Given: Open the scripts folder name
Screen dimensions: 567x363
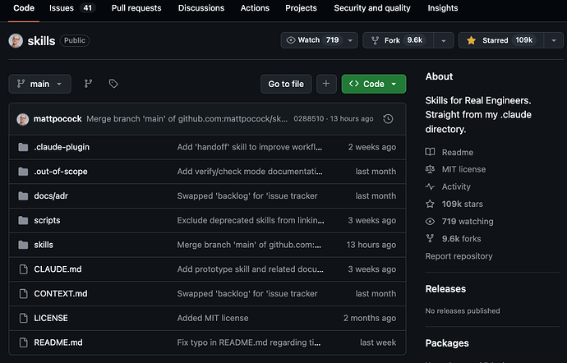Looking at the screenshot, I should 47,220.
